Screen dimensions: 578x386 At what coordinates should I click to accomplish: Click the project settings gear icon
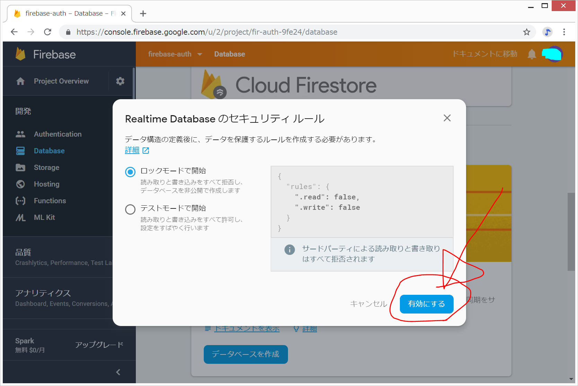click(120, 81)
